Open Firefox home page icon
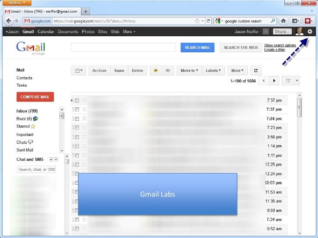This screenshot has width=318, height=238. click(x=283, y=21)
